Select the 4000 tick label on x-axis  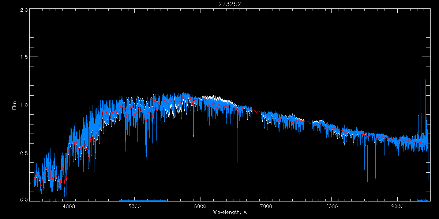pos(69,206)
